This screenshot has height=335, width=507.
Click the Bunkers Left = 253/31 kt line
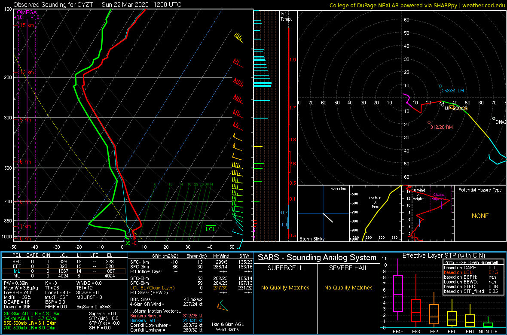tap(166, 320)
